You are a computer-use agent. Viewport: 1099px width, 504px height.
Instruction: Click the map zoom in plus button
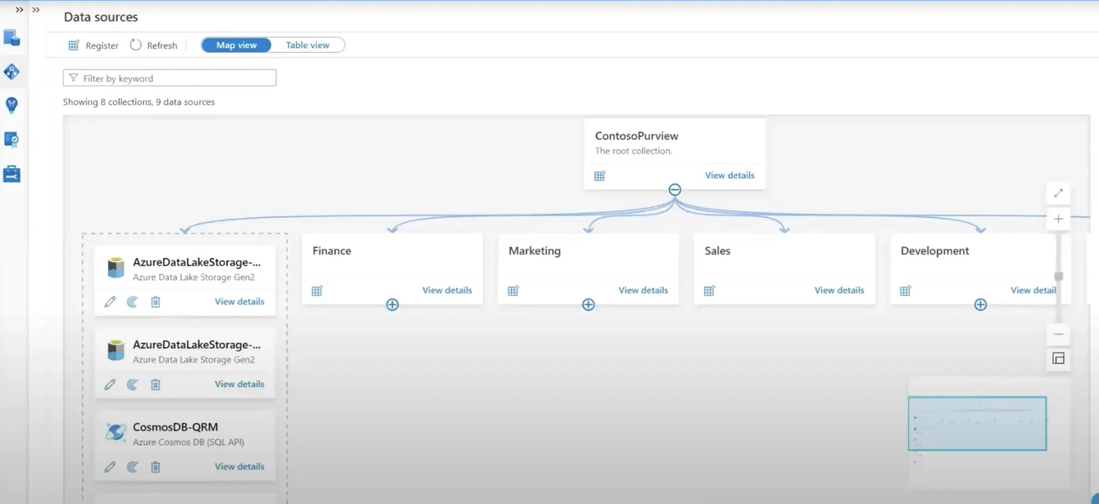click(x=1058, y=219)
